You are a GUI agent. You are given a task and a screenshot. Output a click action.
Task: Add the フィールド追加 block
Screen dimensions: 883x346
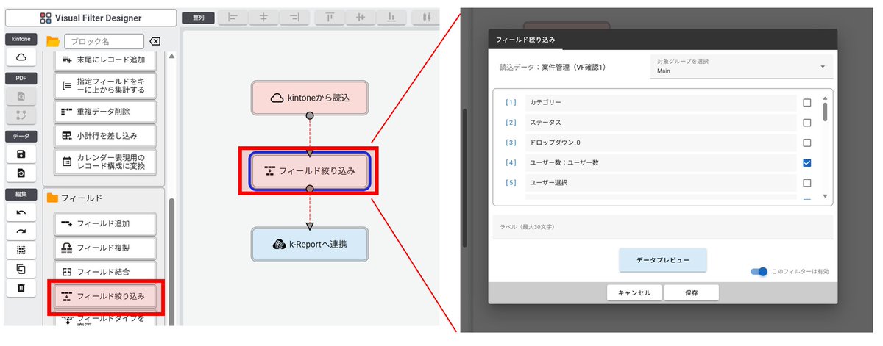105,223
